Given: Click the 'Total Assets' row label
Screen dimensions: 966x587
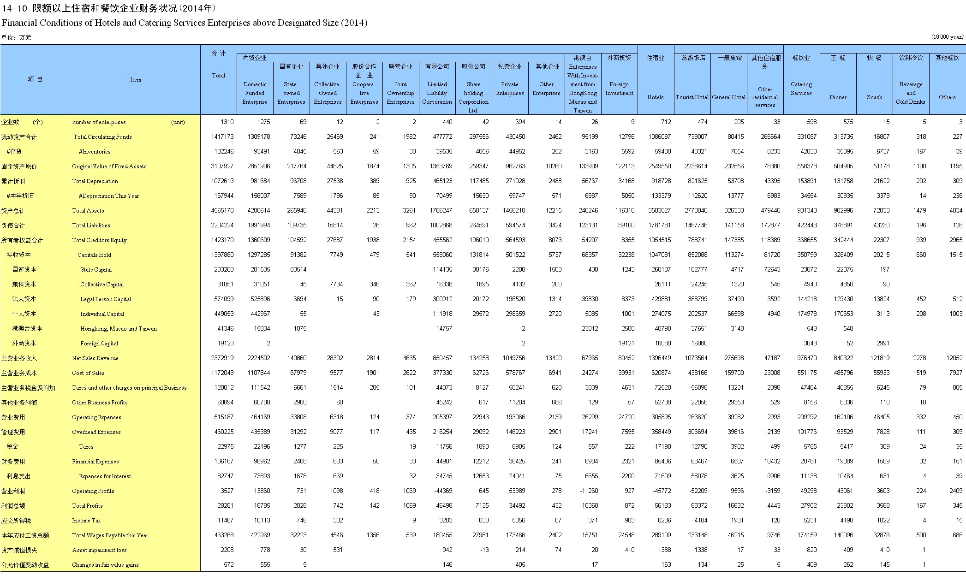Looking at the screenshot, I should [x=88, y=211].
